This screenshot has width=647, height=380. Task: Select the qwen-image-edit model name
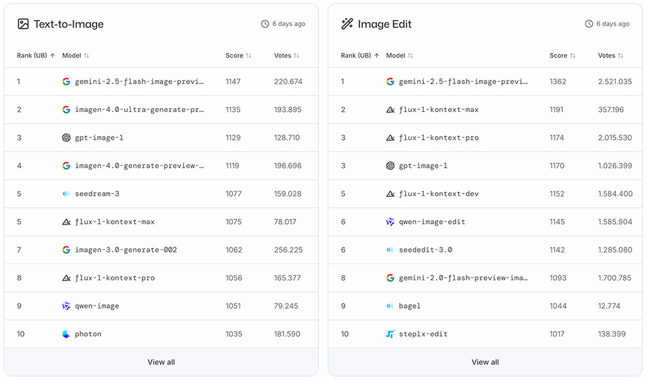432,222
